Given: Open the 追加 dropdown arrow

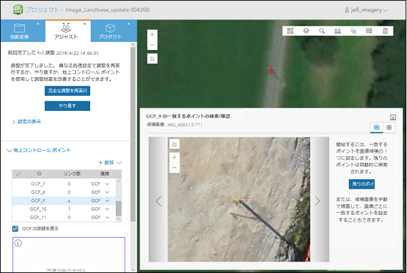Looking at the screenshot, I should pyautogui.click(x=119, y=163).
